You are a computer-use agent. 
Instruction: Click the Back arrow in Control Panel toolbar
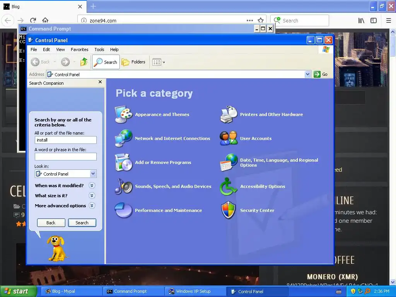(40, 62)
